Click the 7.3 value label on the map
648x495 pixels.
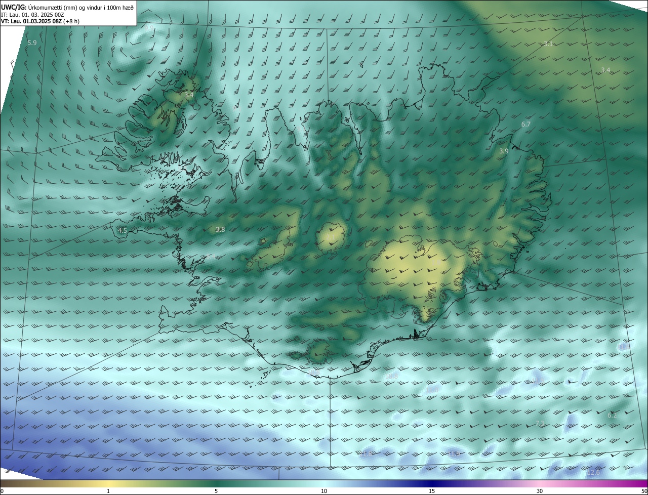pyautogui.click(x=540, y=424)
